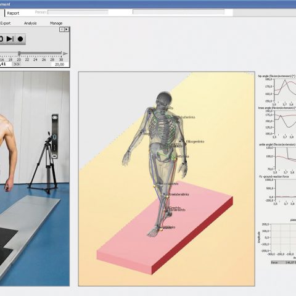Click the Knieleteral links marker label
Image resolution: width=296 pixels, height=296 pixels.
[179, 194]
